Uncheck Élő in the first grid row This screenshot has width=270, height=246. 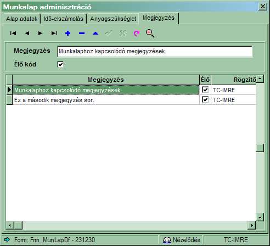[205, 90]
